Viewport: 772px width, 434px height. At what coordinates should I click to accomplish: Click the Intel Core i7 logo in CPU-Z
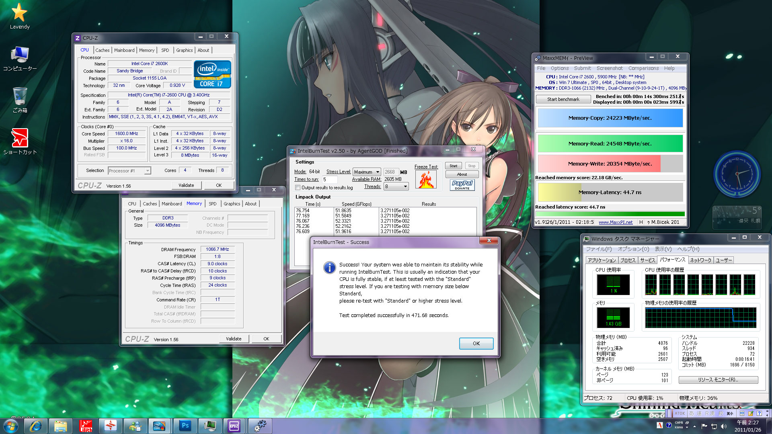(212, 74)
